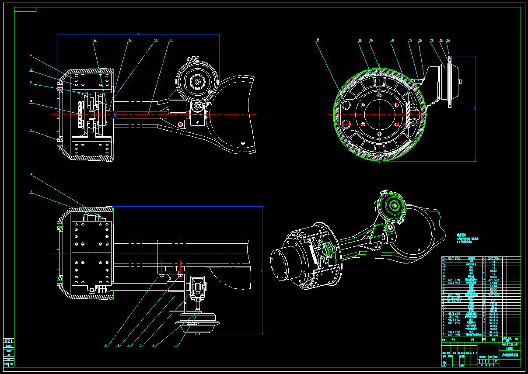Click the revision strip at bottom-left border
This screenshot has height=374, width=528.
click(9, 352)
